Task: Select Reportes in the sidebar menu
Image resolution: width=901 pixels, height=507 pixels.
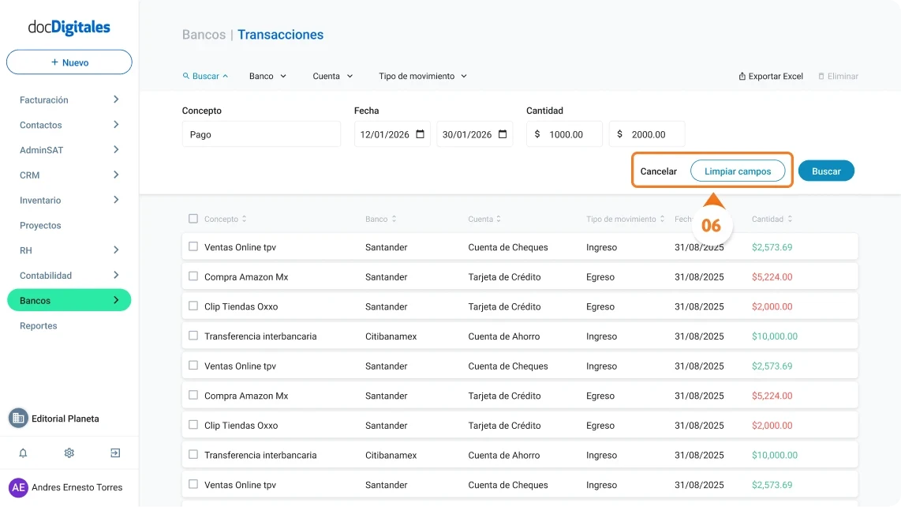Action: [x=38, y=325]
